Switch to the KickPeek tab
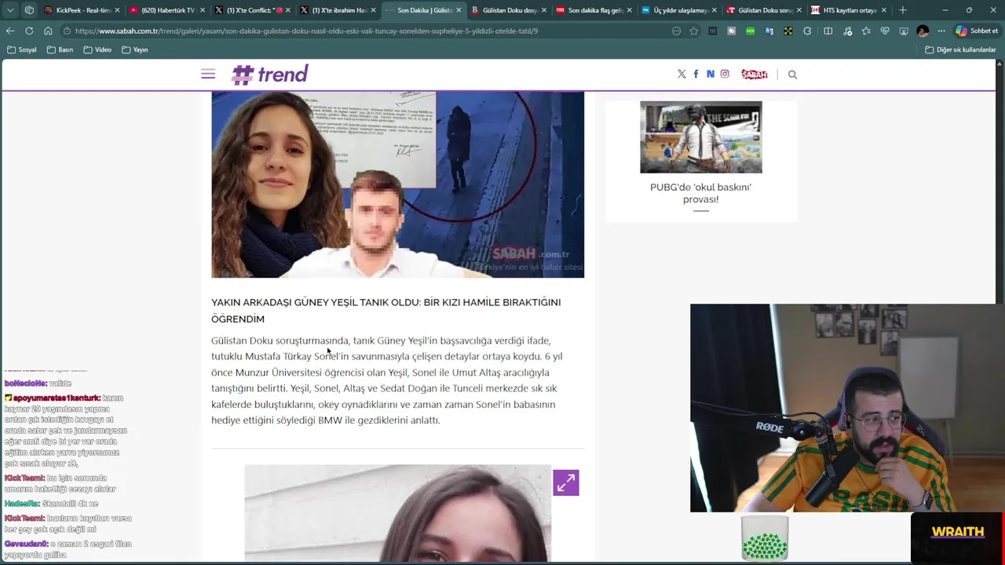 pyautogui.click(x=82, y=10)
